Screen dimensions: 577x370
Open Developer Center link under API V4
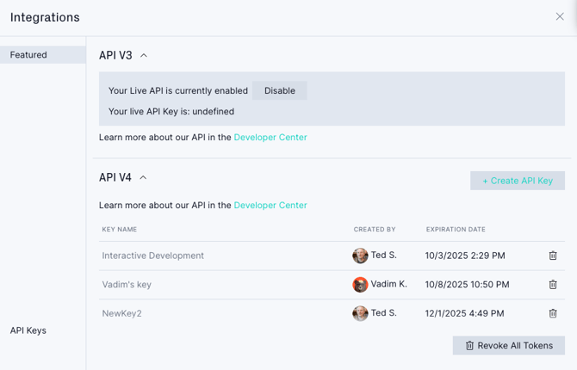(x=270, y=206)
